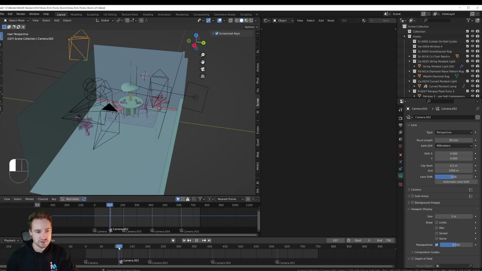482x271 pixels.
Task: Open the Scene properties tab icon
Action: click(400, 139)
